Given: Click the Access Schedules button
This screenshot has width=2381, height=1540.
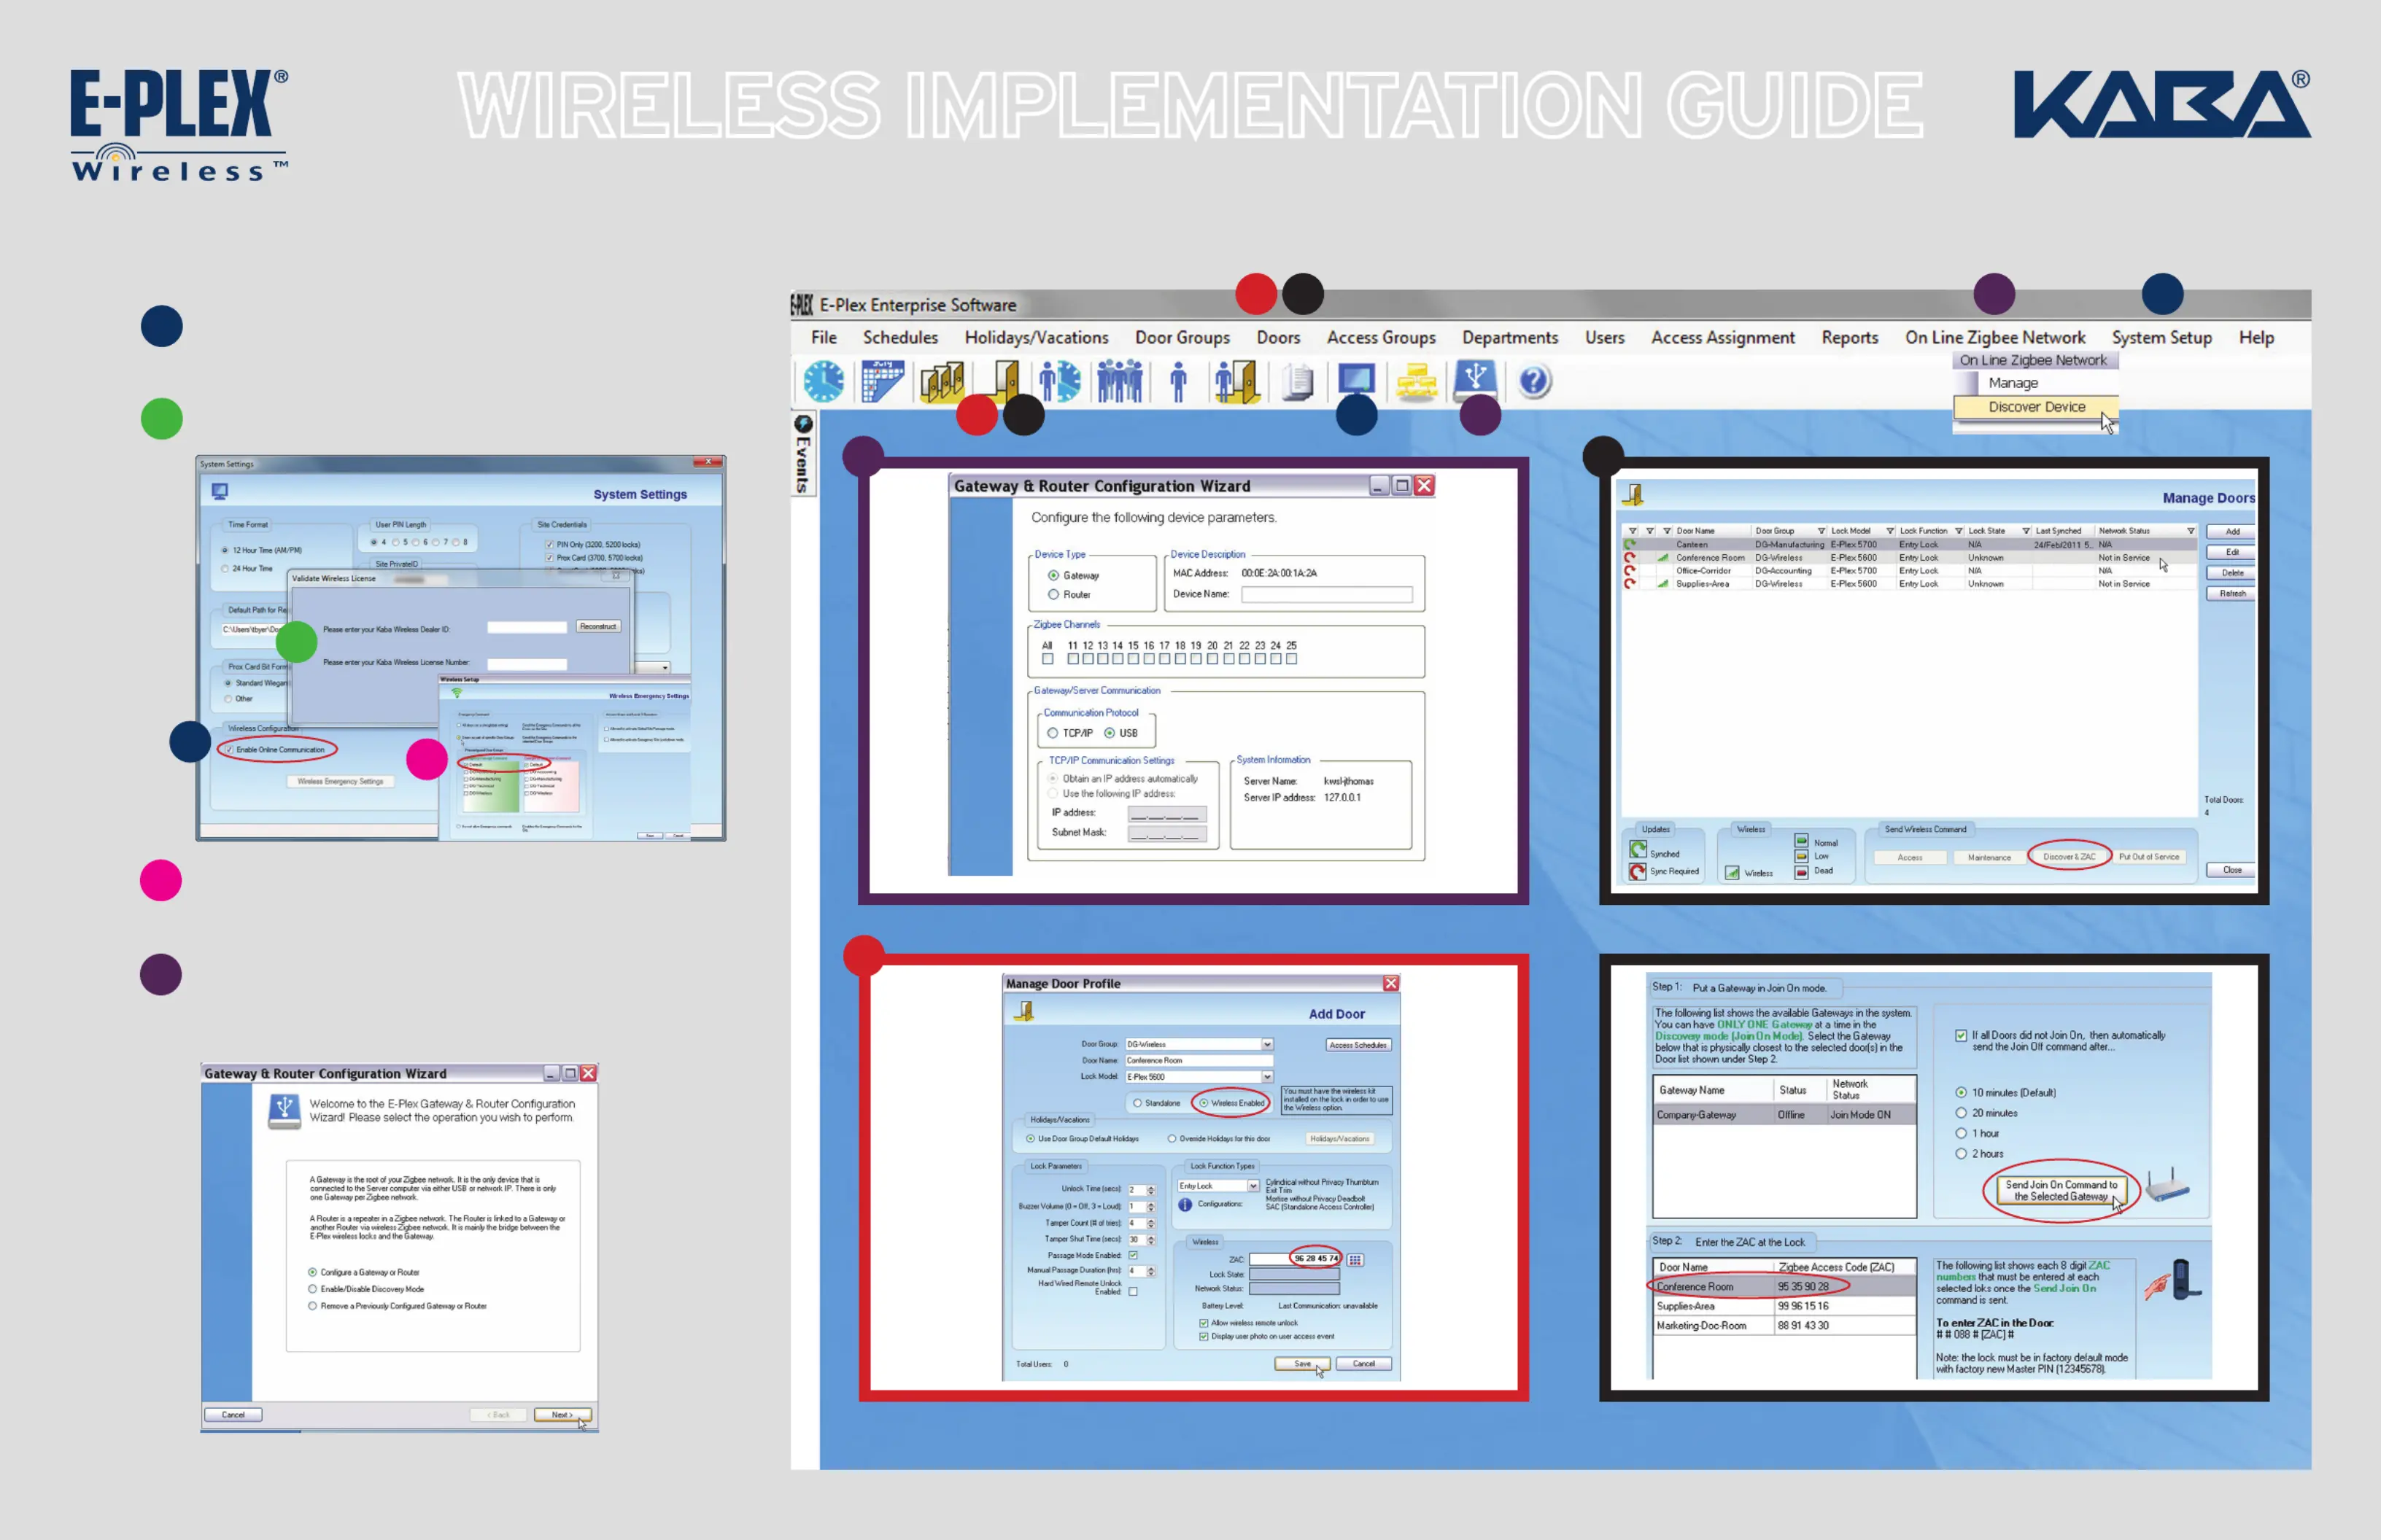Looking at the screenshot, I should [x=1358, y=1045].
